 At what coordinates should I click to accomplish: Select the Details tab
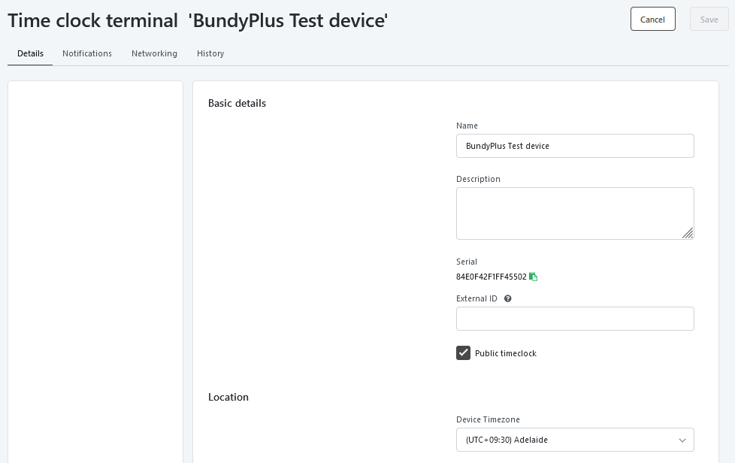coord(31,53)
